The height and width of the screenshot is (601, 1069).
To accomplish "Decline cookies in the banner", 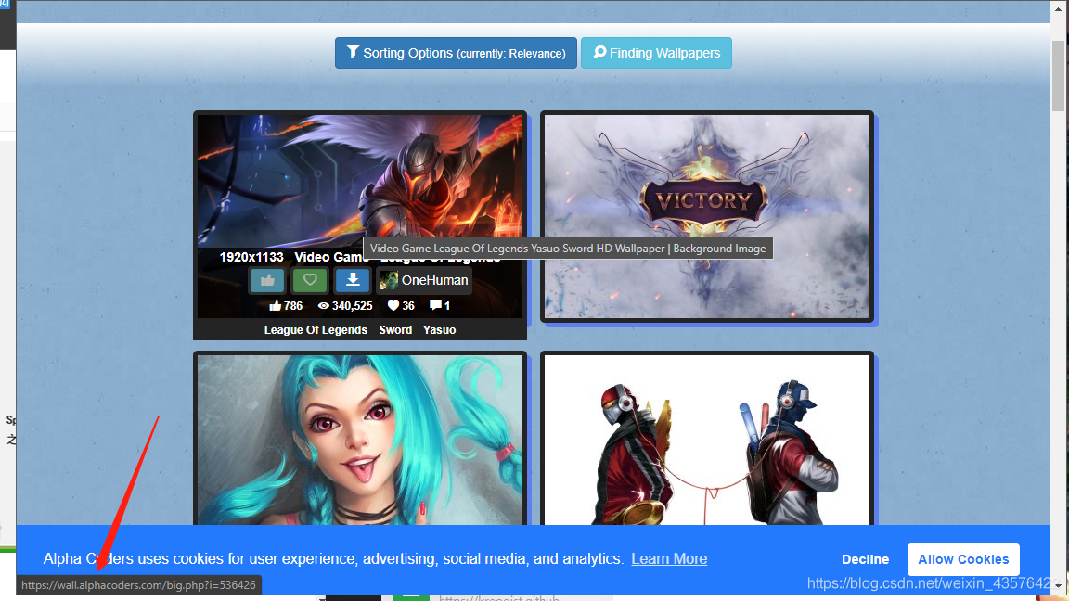I will (865, 559).
